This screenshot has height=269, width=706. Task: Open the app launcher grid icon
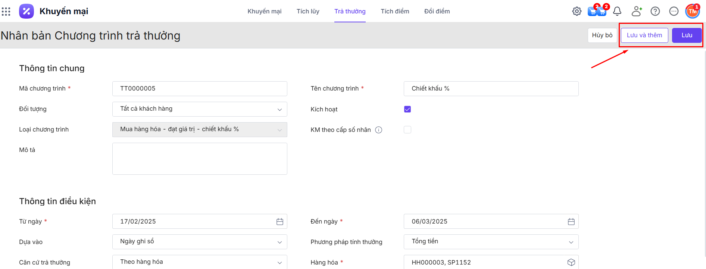tap(6, 12)
